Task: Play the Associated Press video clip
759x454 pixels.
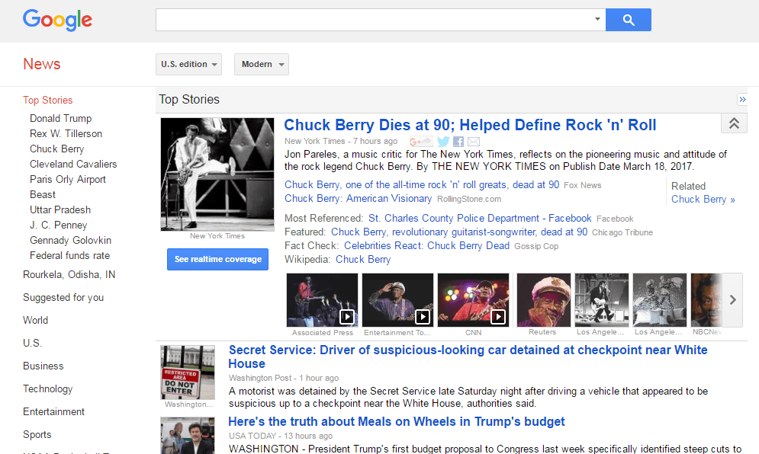Action: (x=347, y=317)
